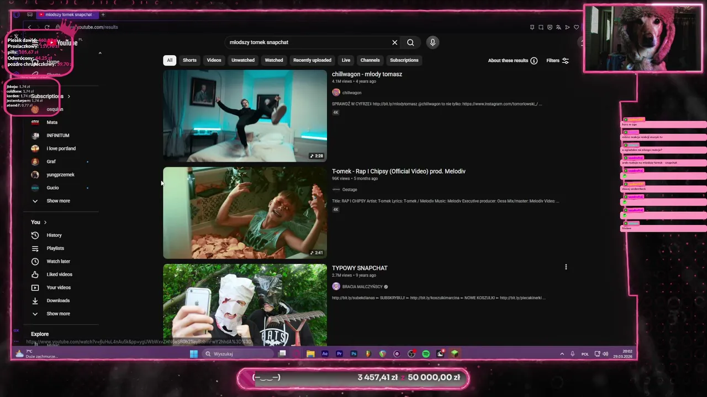Open the Mata subscription channel
The image size is (707, 397).
[x=52, y=122]
